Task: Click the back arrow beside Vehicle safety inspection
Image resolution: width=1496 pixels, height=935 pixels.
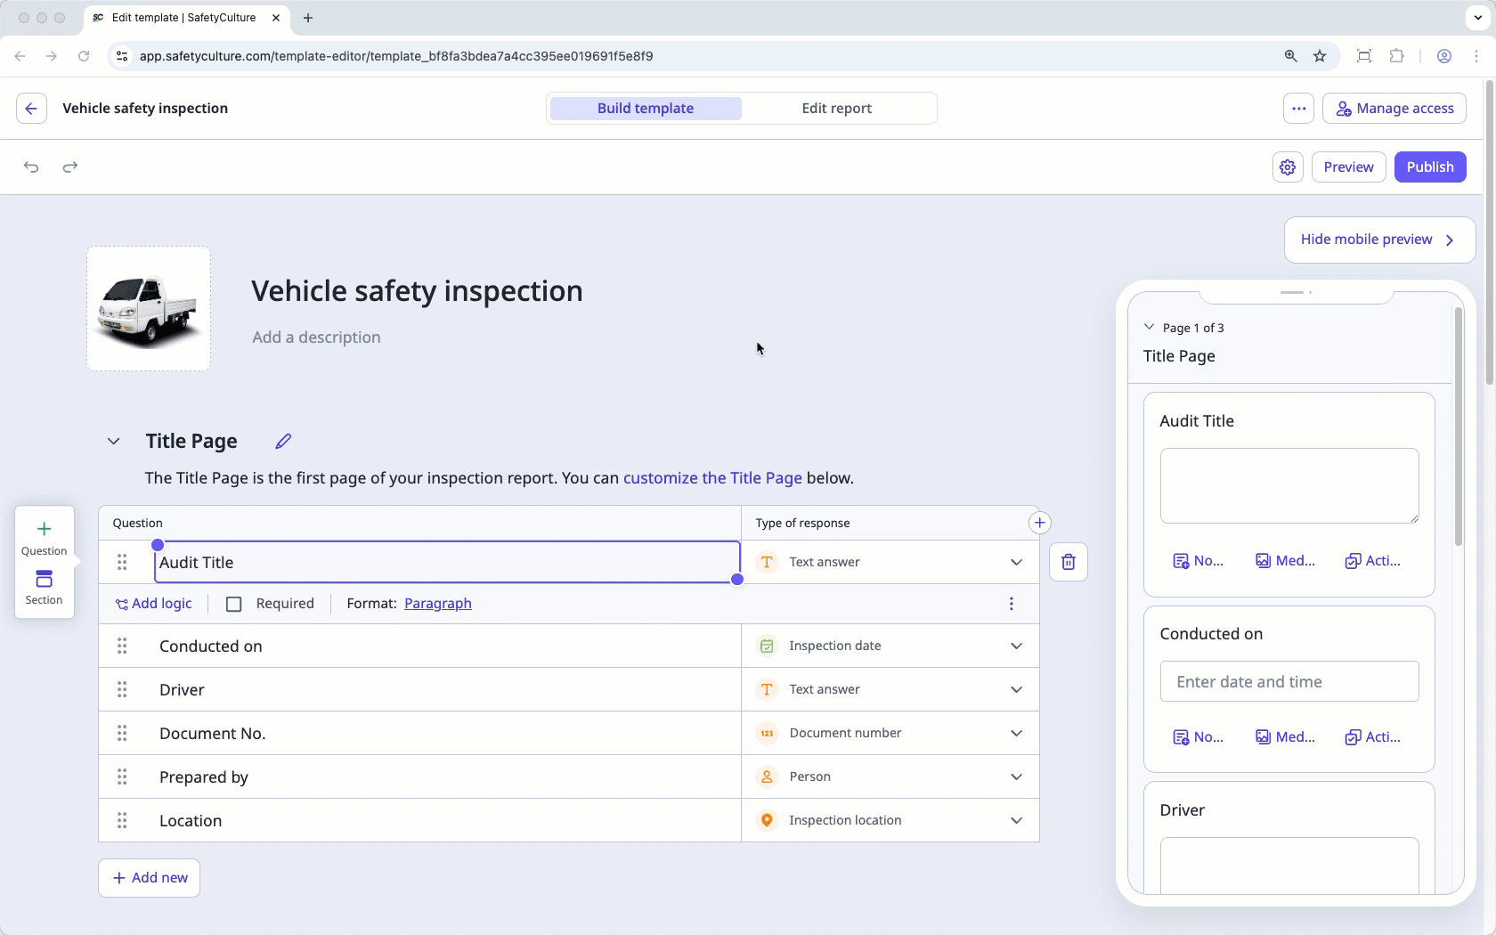Action: pos(31,109)
